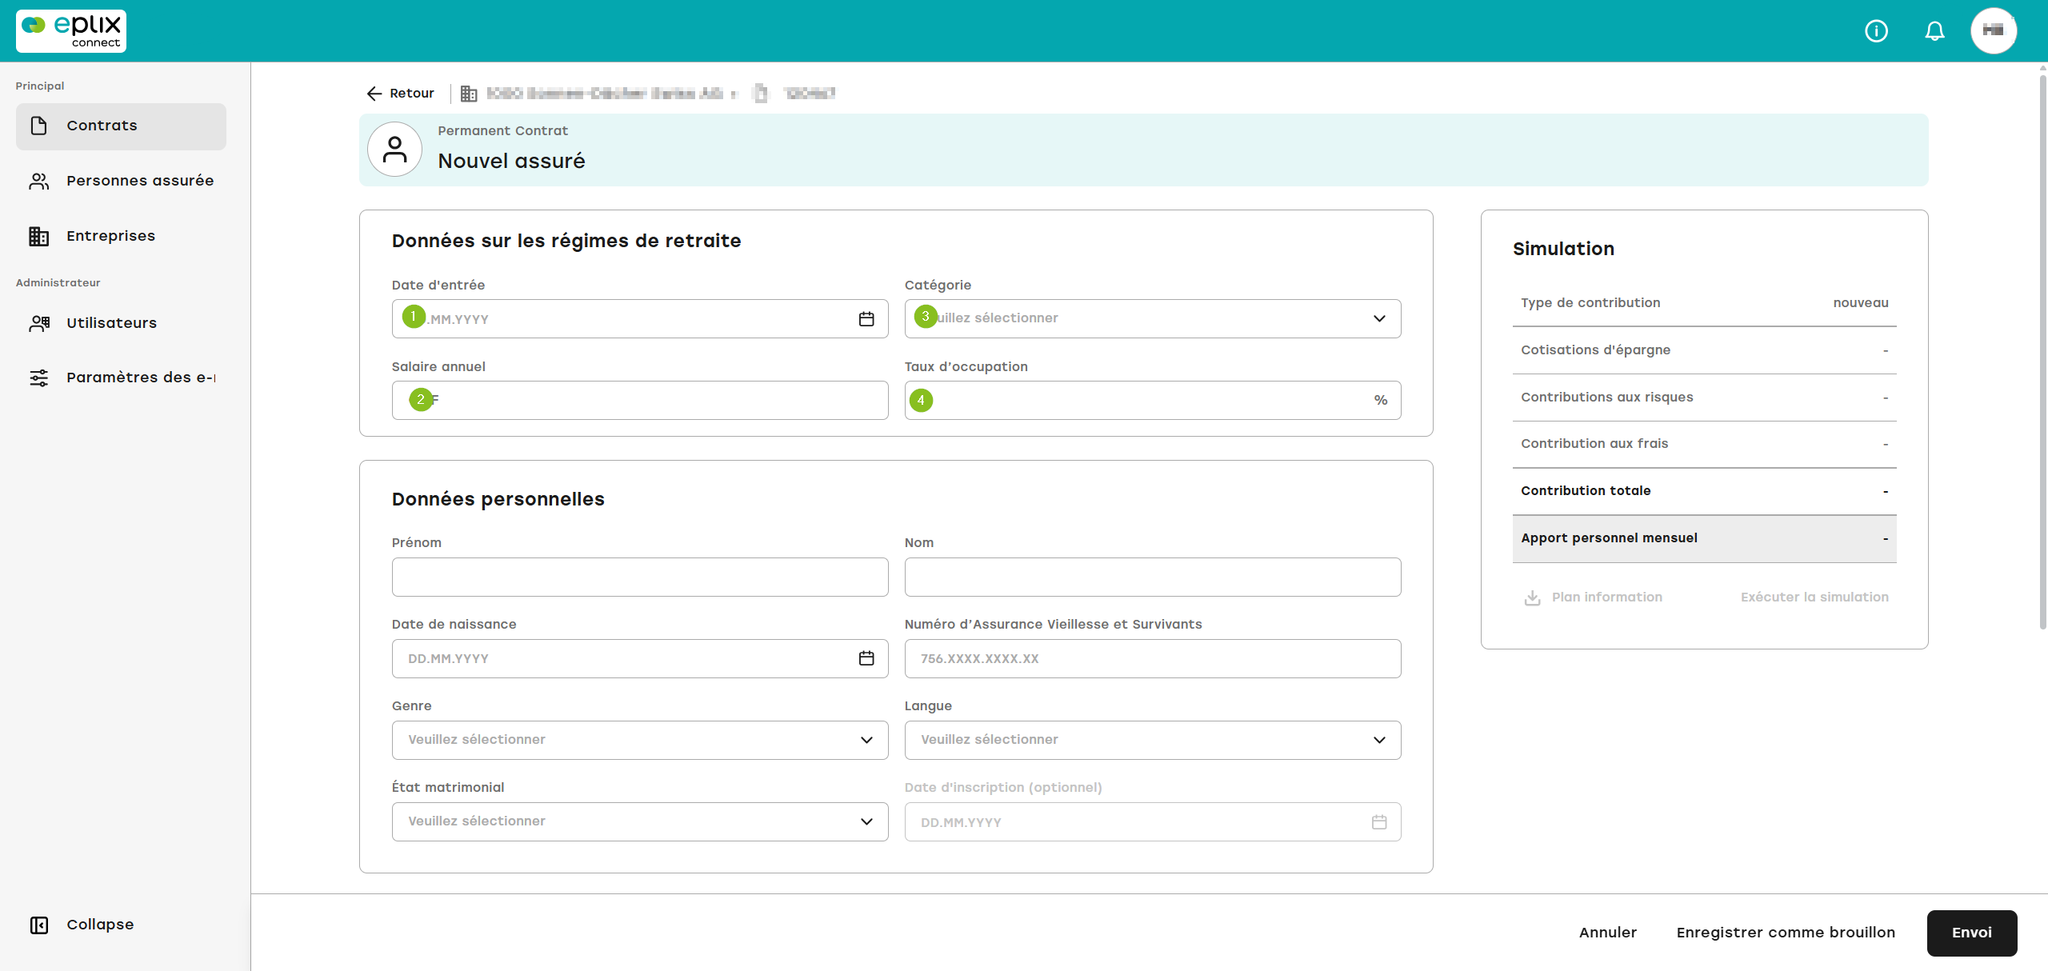Focus the Date d'inscription field
2048x971 pixels.
1153,821
